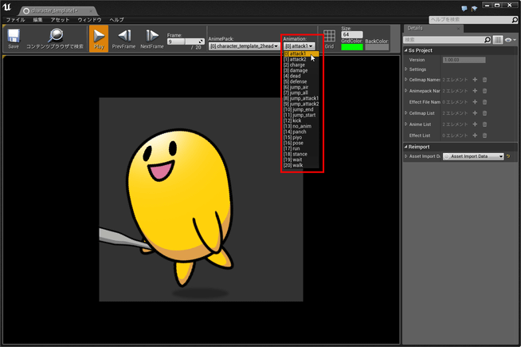Open the content browser search icon
The height and width of the screenshot is (347, 521).
pos(55,38)
